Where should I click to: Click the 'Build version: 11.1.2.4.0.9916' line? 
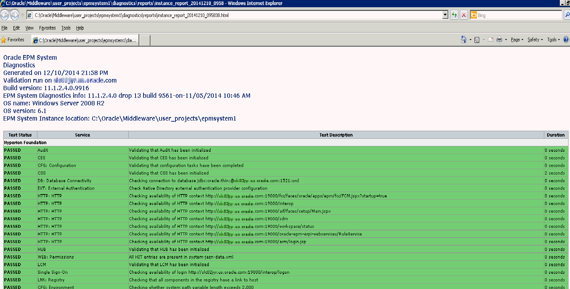[x=46, y=88]
